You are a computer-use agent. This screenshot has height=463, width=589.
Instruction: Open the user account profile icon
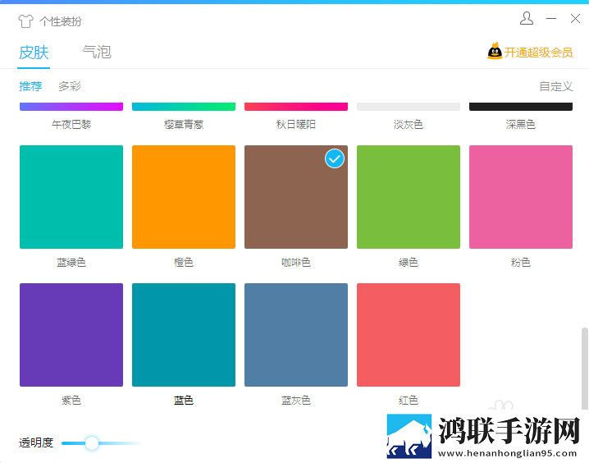527,18
